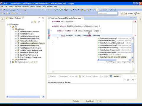This screenshot has width=142, height=106.
Task: Click the error marker beside the Map line
Action: point(49,35)
